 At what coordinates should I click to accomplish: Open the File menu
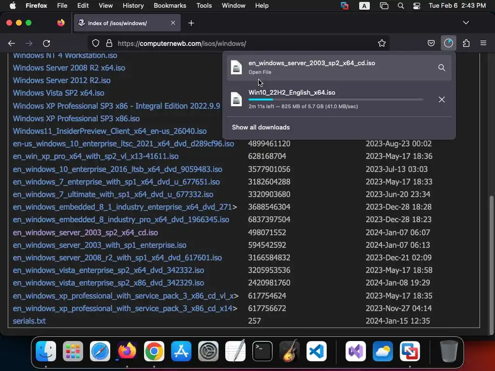(x=62, y=6)
